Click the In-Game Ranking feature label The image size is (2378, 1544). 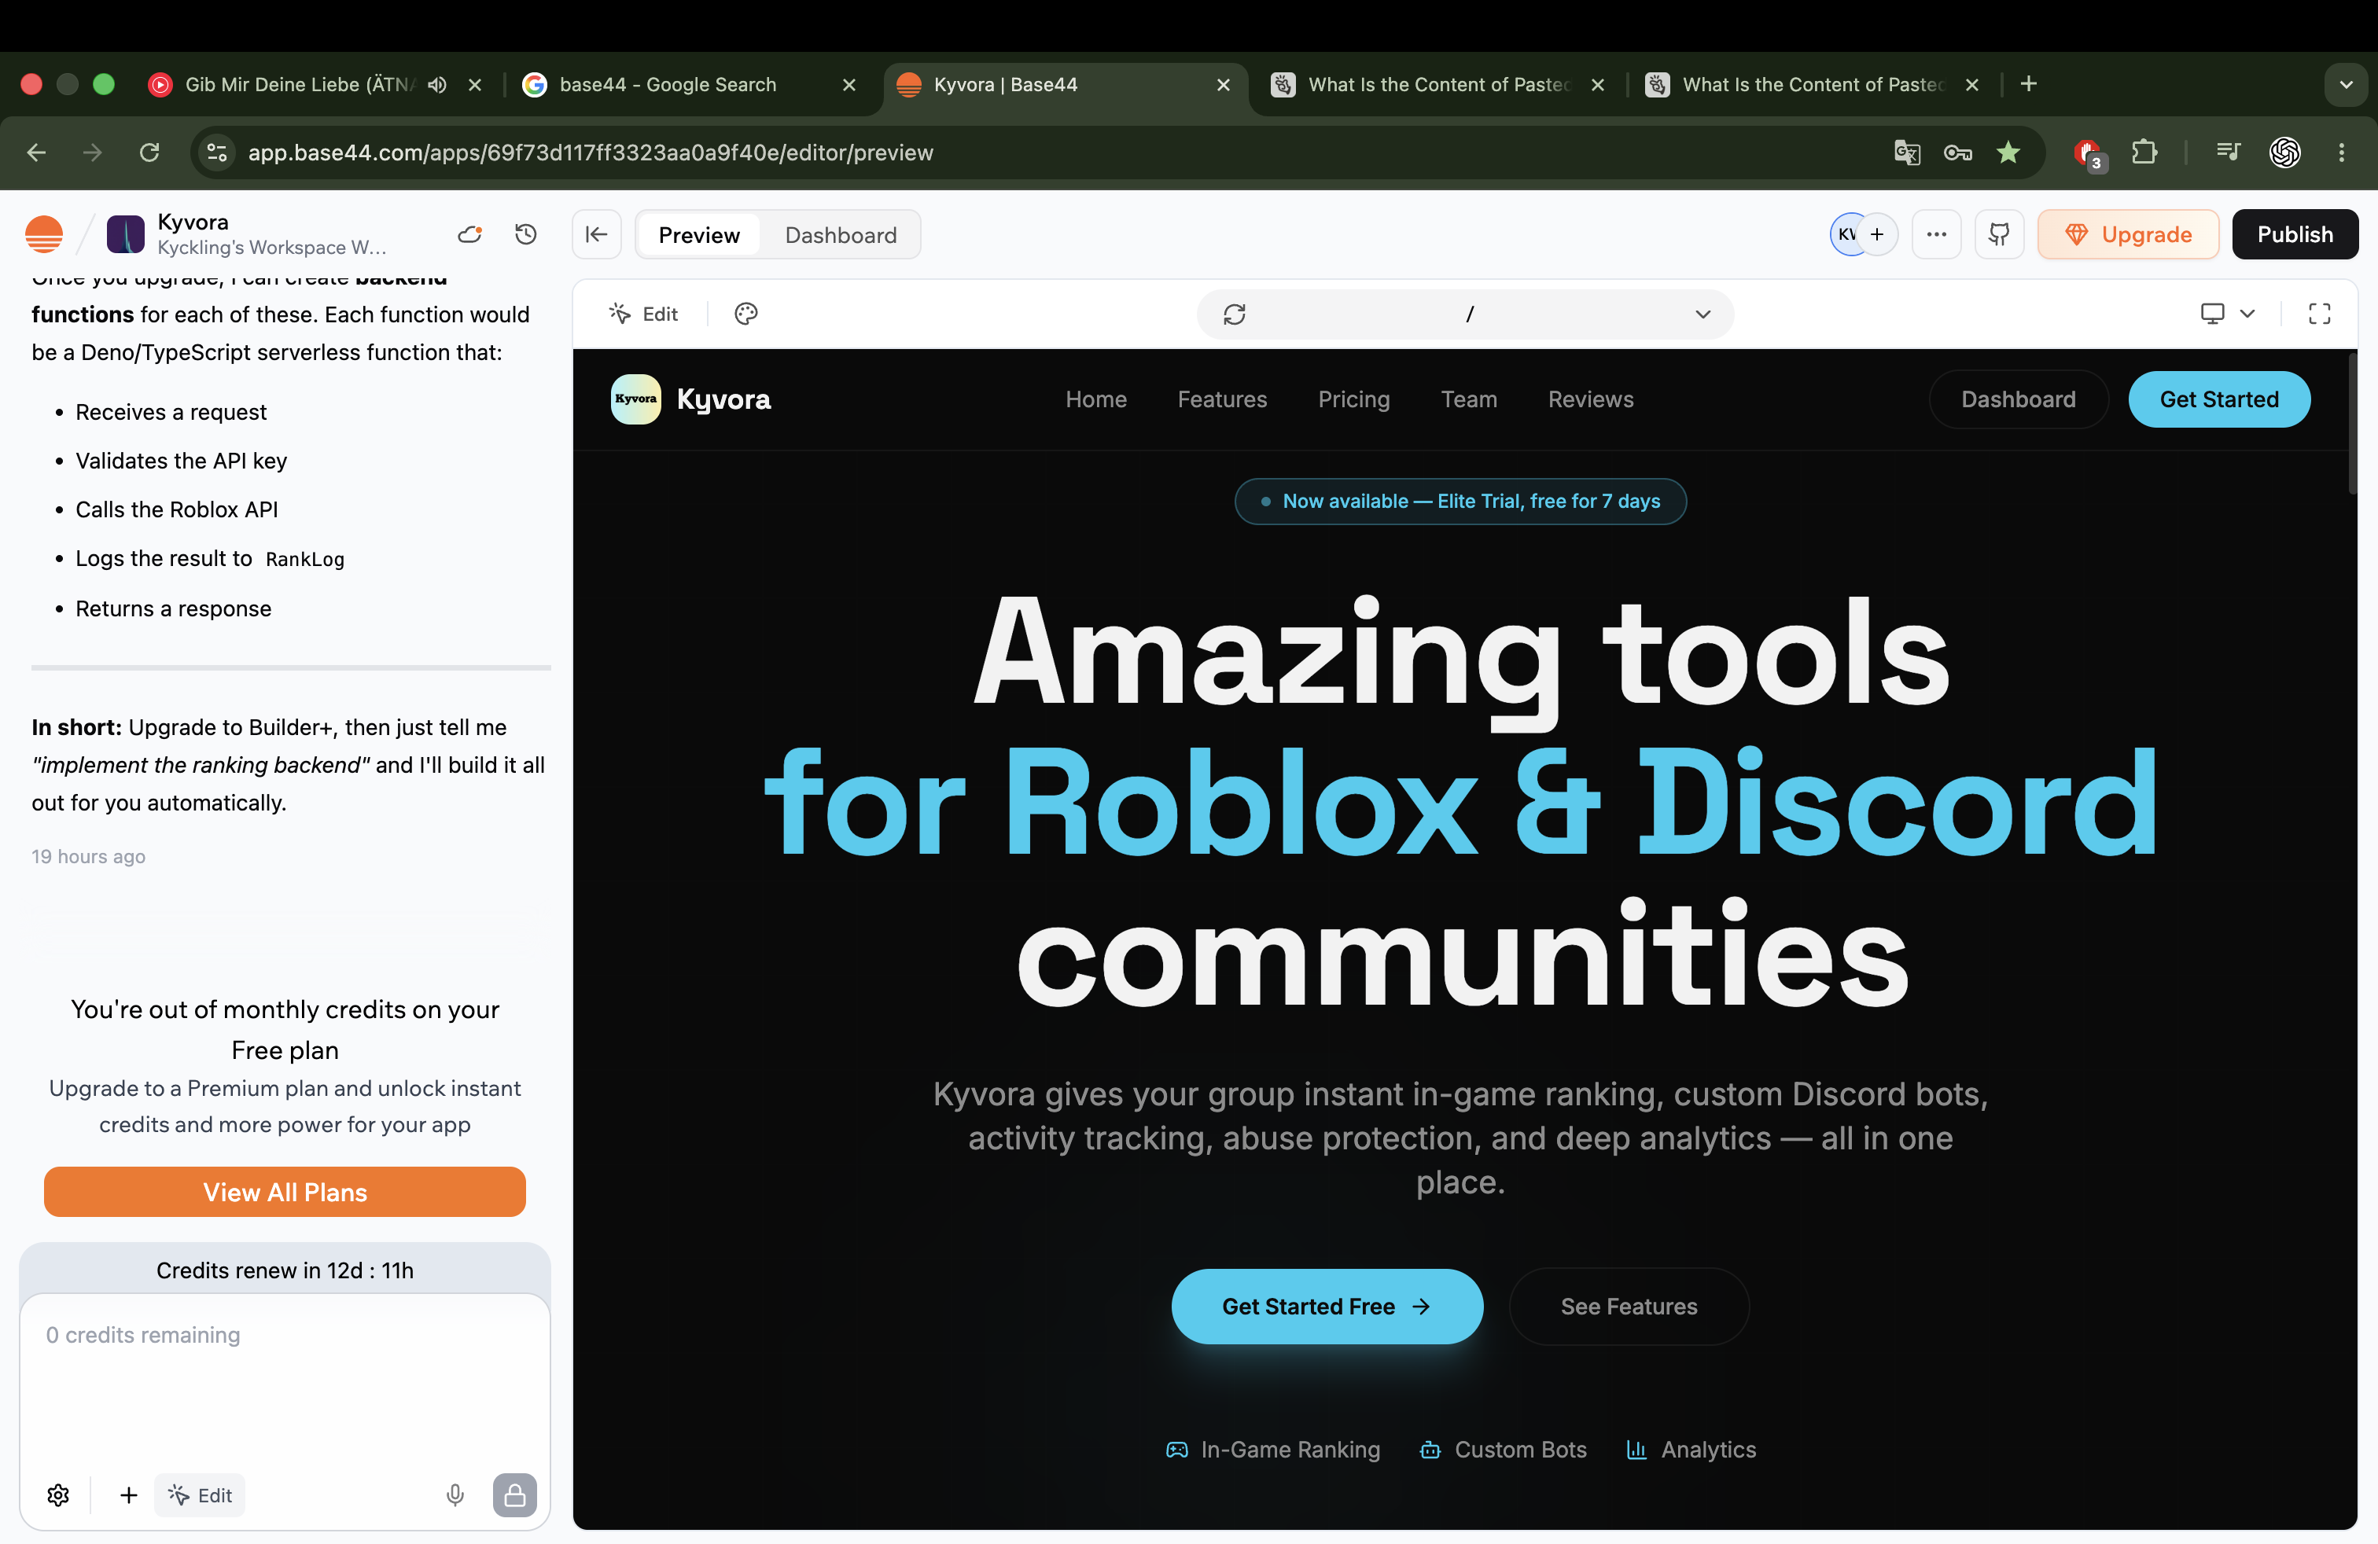coord(1273,1449)
